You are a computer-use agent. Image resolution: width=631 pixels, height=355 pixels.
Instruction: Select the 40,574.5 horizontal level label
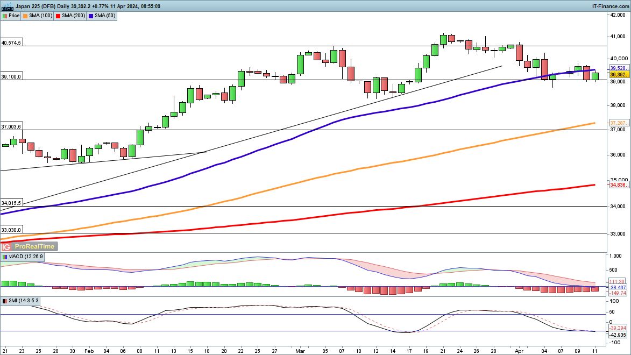click(x=11, y=42)
